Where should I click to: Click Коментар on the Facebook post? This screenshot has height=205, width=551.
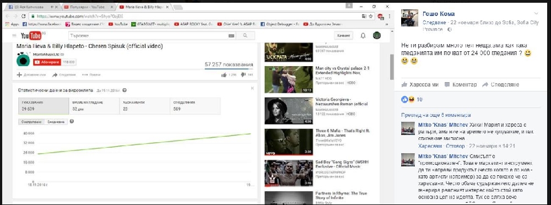[461, 85]
